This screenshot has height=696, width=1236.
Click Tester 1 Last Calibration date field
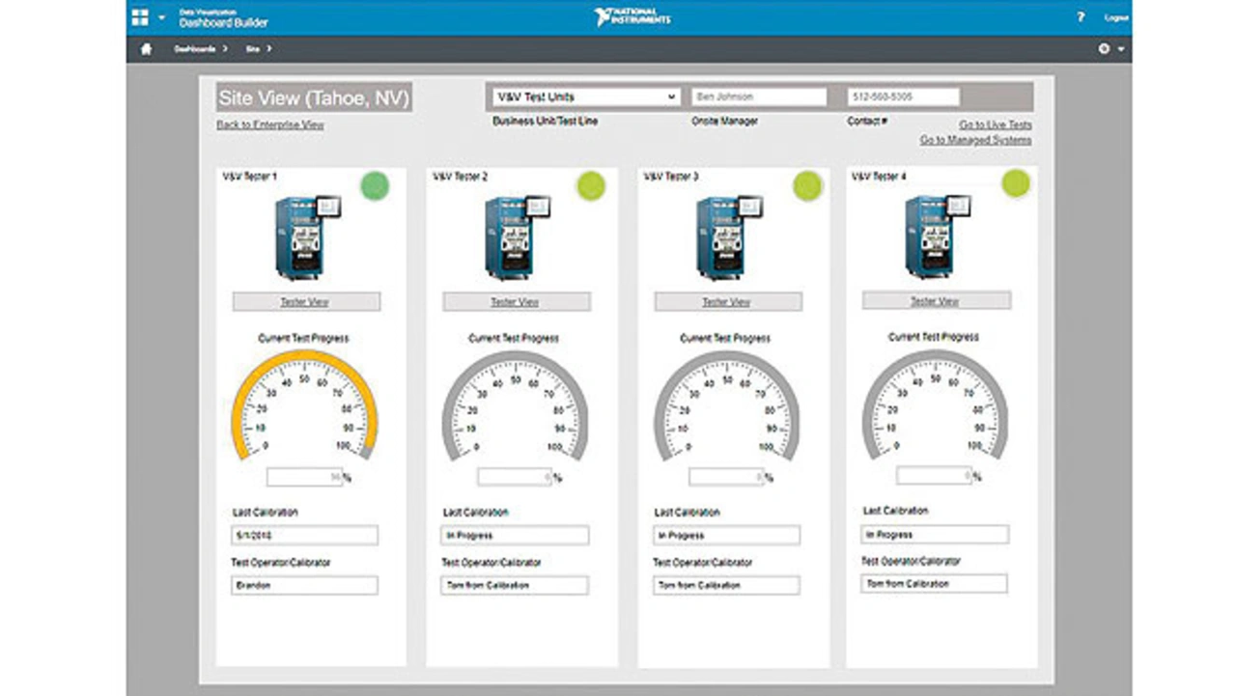pyautogui.click(x=304, y=535)
